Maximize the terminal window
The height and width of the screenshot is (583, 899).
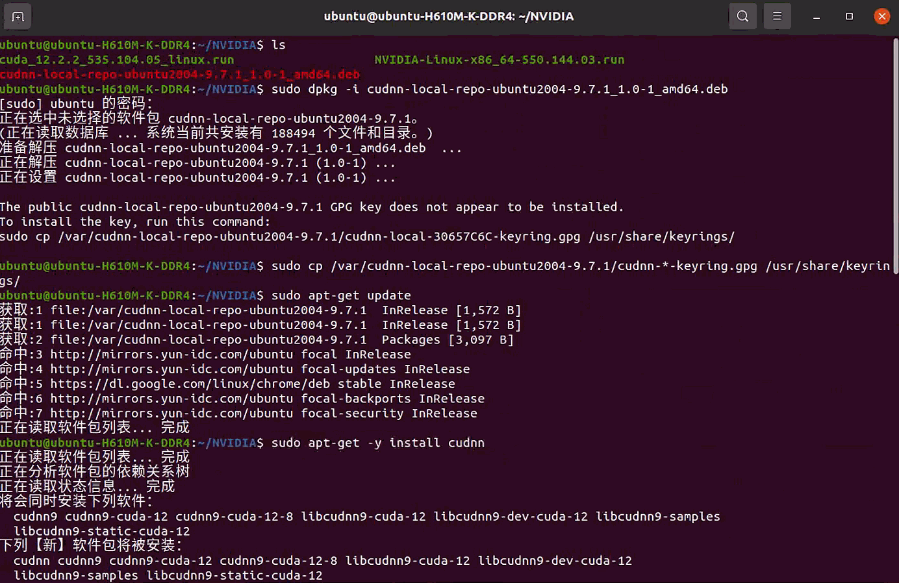(x=849, y=16)
